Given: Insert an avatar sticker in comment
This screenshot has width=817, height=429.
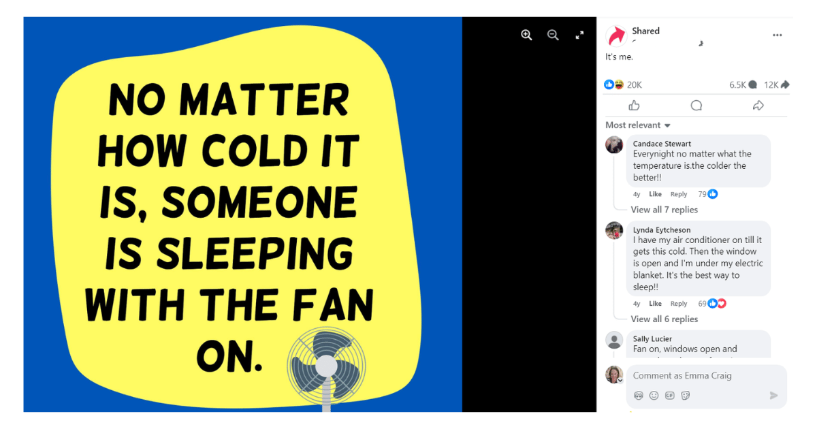Looking at the screenshot, I should point(639,396).
